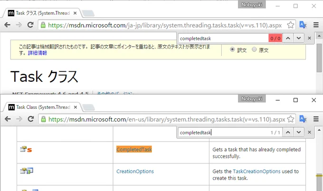Click the Task クラス page heading
The image size is (323, 191).
44,76
